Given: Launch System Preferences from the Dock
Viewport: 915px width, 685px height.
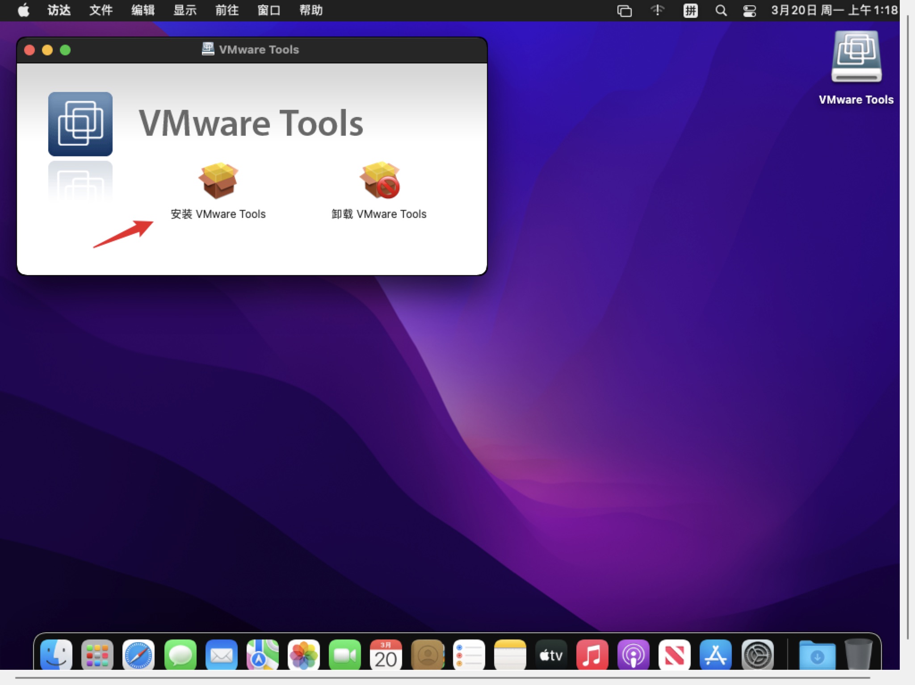Looking at the screenshot, I should pyautogui.click(x=757, y=656).
